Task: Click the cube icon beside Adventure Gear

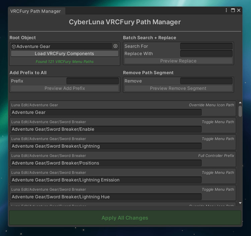Action: tap(14, 46)
